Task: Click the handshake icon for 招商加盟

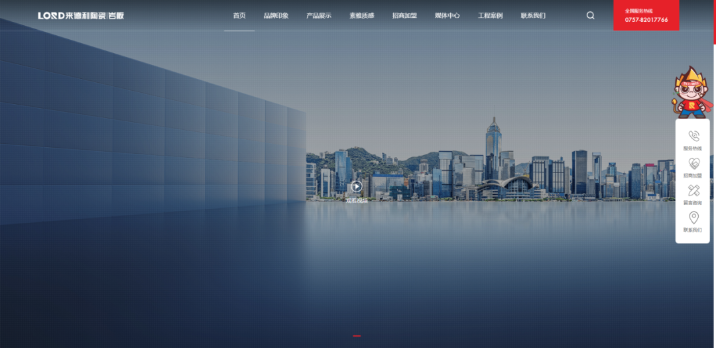Action: pos(693,164)
